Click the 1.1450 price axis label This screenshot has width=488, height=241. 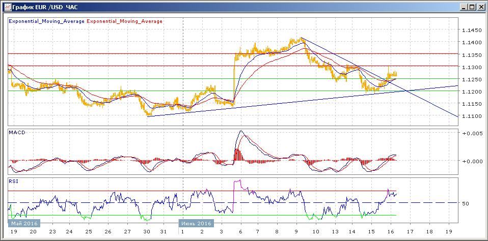tap(471, 31)
